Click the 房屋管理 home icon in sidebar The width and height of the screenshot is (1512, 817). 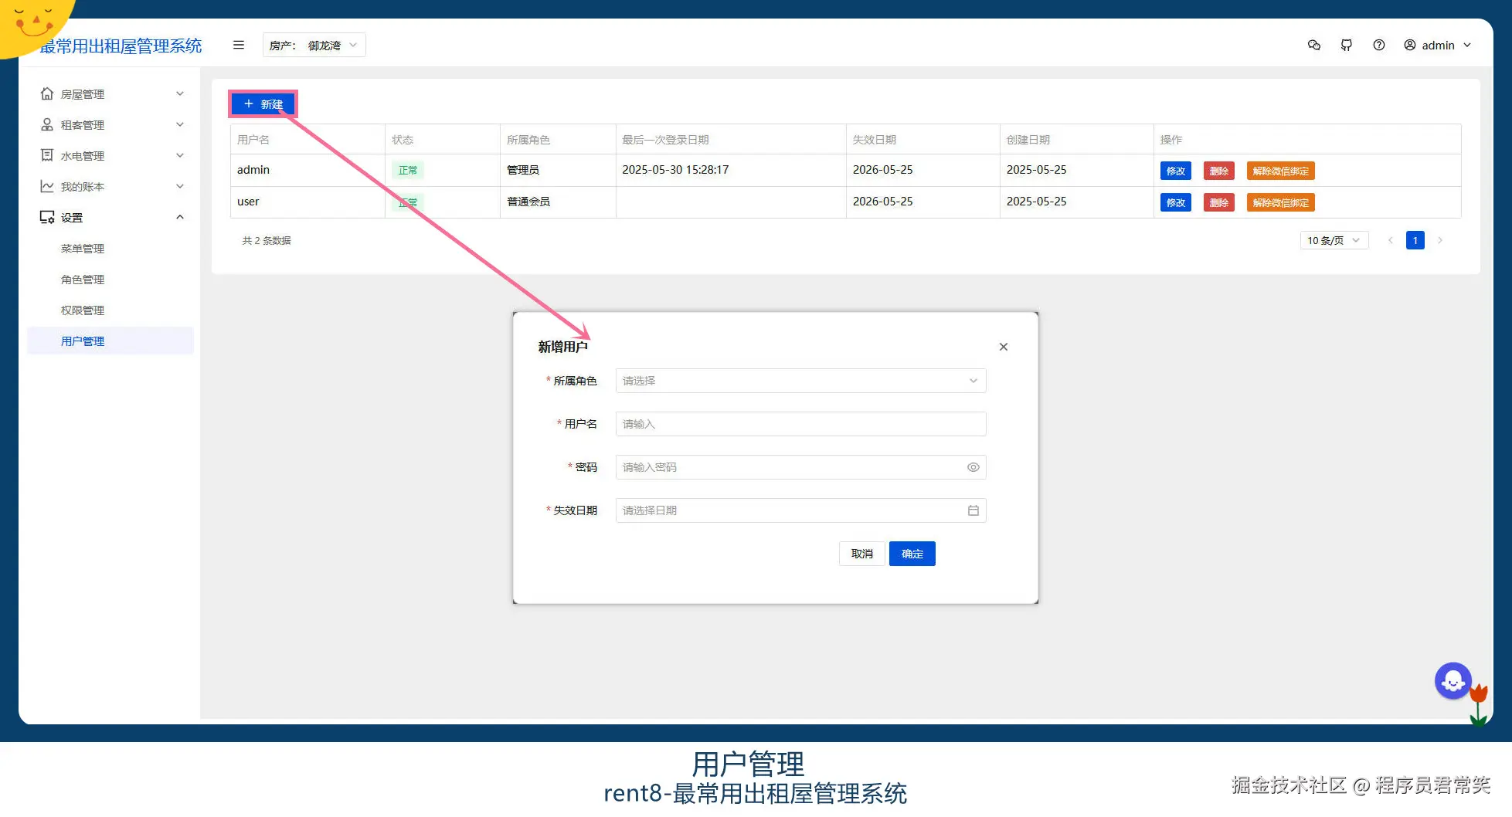pos(47,93)
